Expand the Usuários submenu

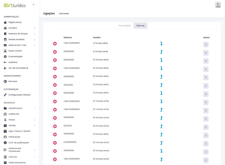[x=34, y=28]
